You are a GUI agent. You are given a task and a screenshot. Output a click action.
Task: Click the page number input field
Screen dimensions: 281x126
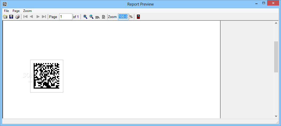pos(66,17)
